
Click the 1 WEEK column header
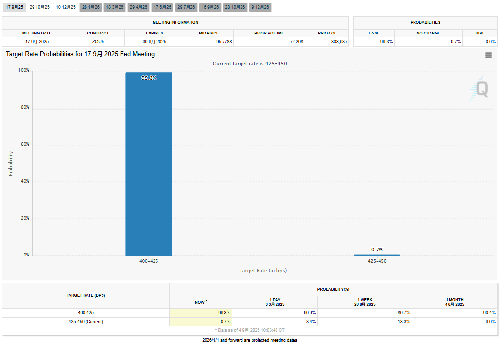coord(364,302)
